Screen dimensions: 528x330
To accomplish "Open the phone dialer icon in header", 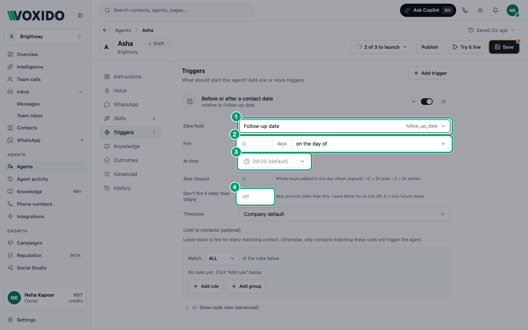I will click(465, 10).
